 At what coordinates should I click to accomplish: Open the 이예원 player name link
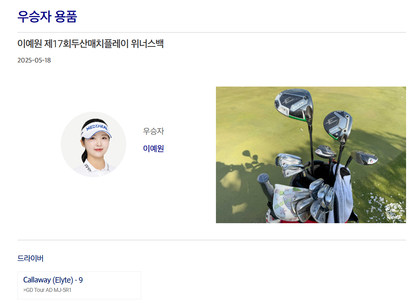pyautogui.click(x=153, y=148)
